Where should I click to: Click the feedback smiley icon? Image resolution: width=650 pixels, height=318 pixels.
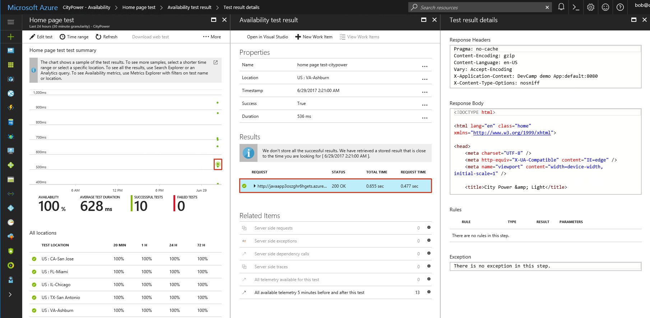click(605, 7)
